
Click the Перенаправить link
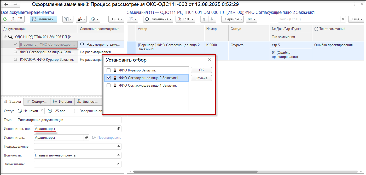point(109,137)
